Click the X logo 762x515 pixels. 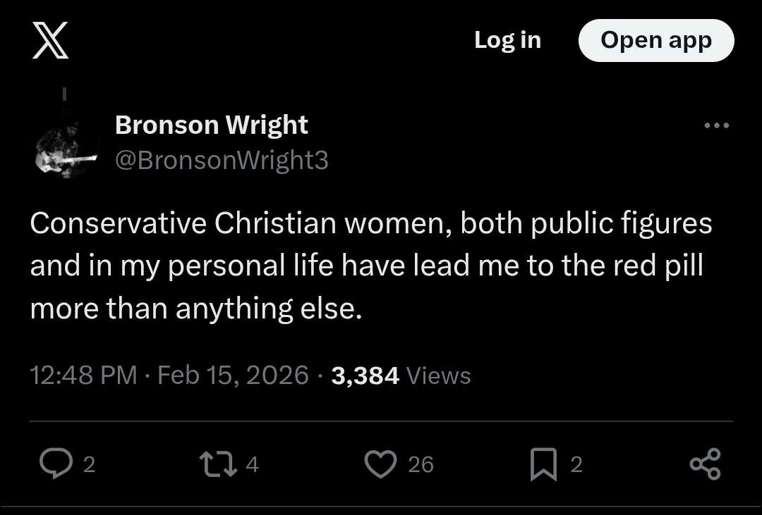pos(51,40)
